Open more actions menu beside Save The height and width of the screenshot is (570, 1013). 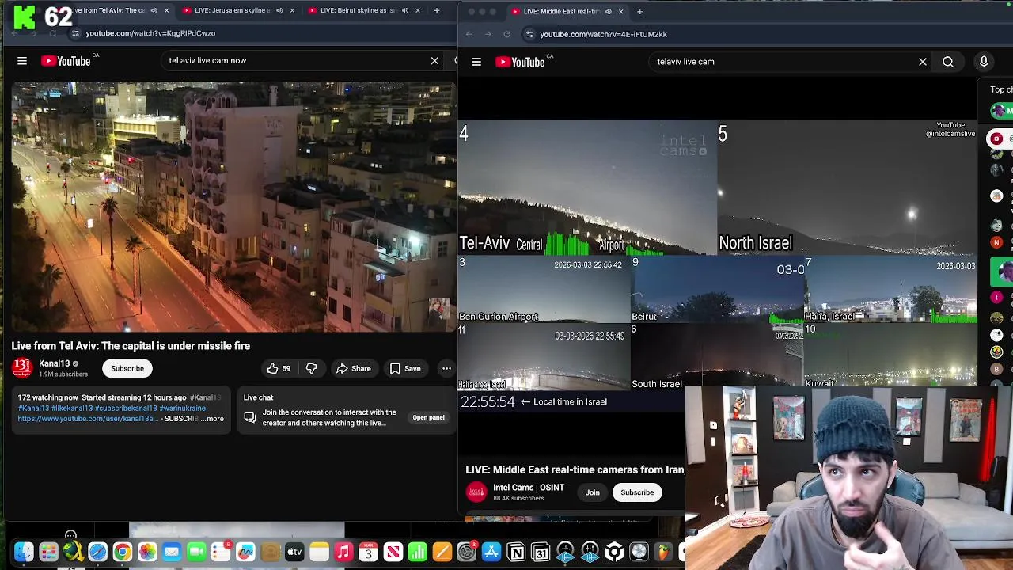pyautogui.click(x=446, y=368)
